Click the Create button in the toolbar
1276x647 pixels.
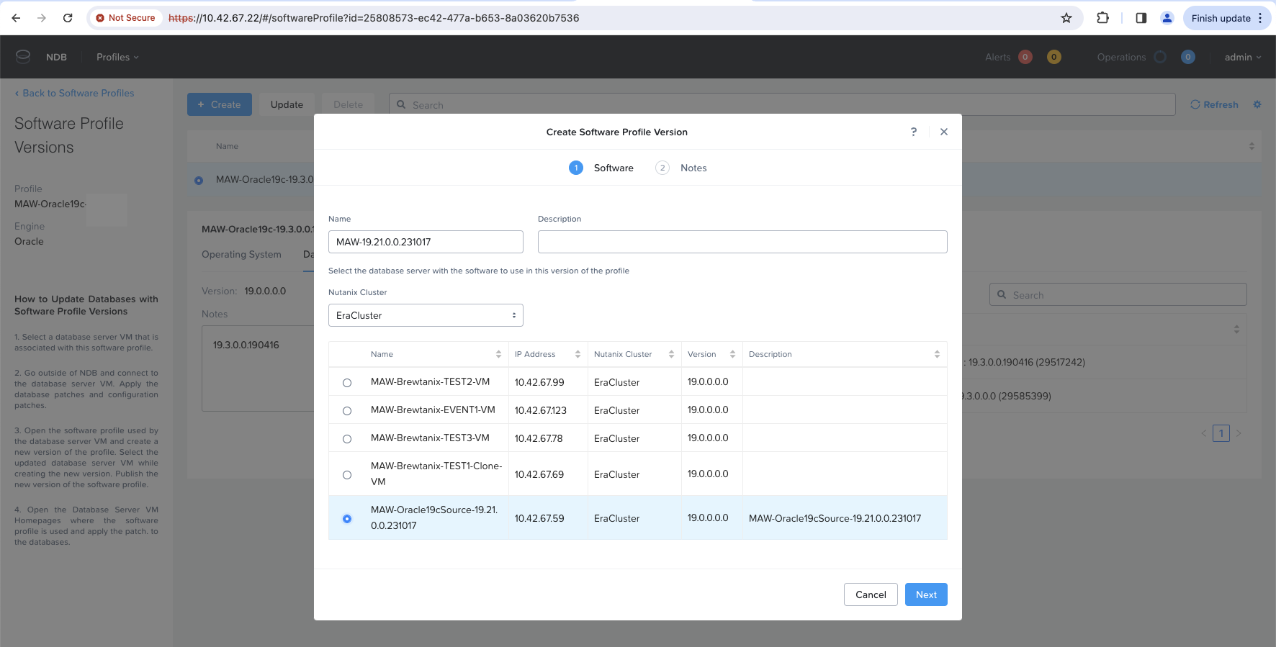click(220, 104)
